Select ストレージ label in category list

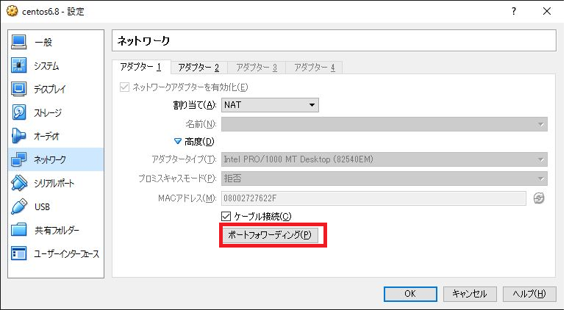[48, 112]
